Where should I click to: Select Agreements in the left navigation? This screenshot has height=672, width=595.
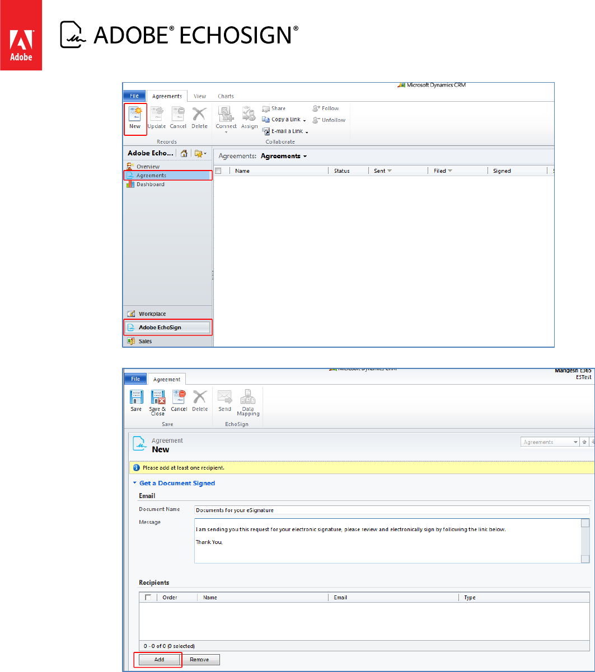click(167, 176)
